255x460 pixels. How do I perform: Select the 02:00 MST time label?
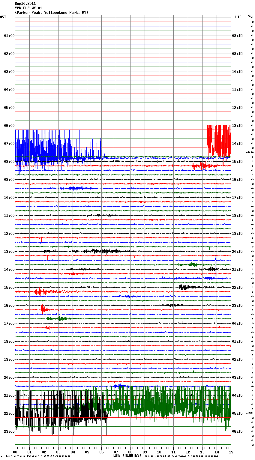point(9,54)
